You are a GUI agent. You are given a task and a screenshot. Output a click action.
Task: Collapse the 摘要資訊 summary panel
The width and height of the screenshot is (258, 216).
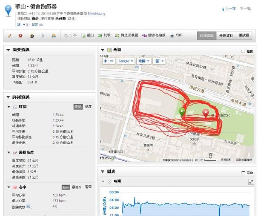click(8, 50)
